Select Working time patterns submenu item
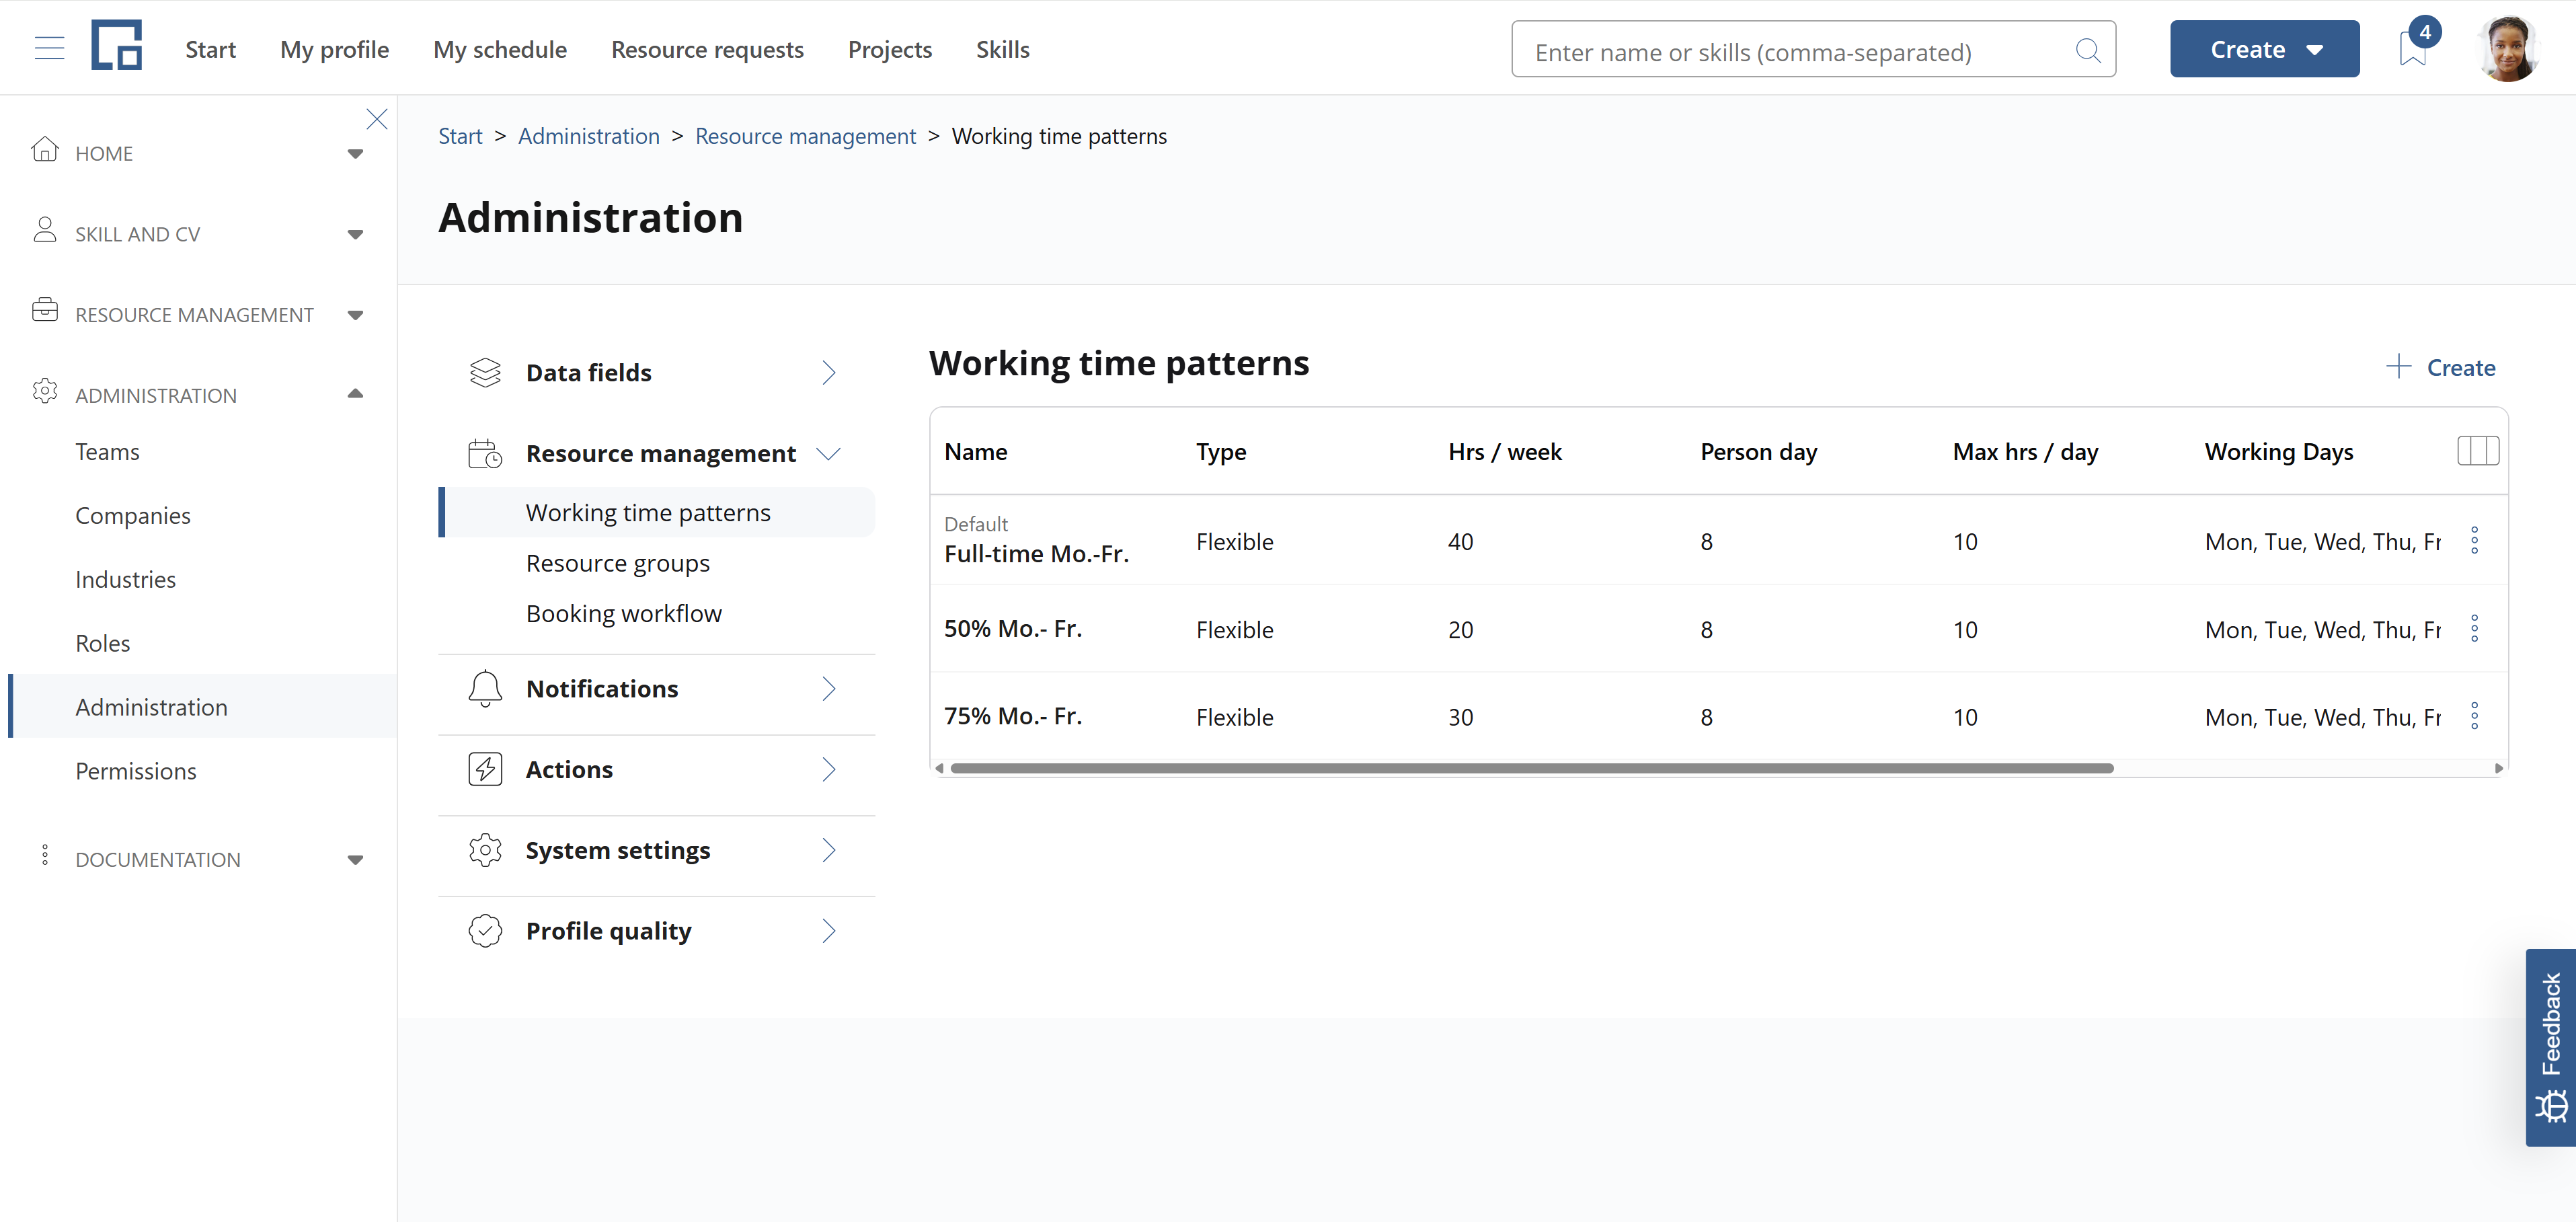The width and height of the screenshot is (2576, 1222). [657, 512]
